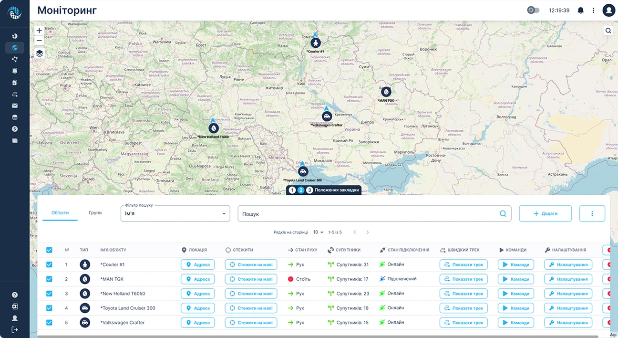The height and width of the screenshot is (338, 618).
Task: Click the map layers icon
Action: click(x=40, y=53)
